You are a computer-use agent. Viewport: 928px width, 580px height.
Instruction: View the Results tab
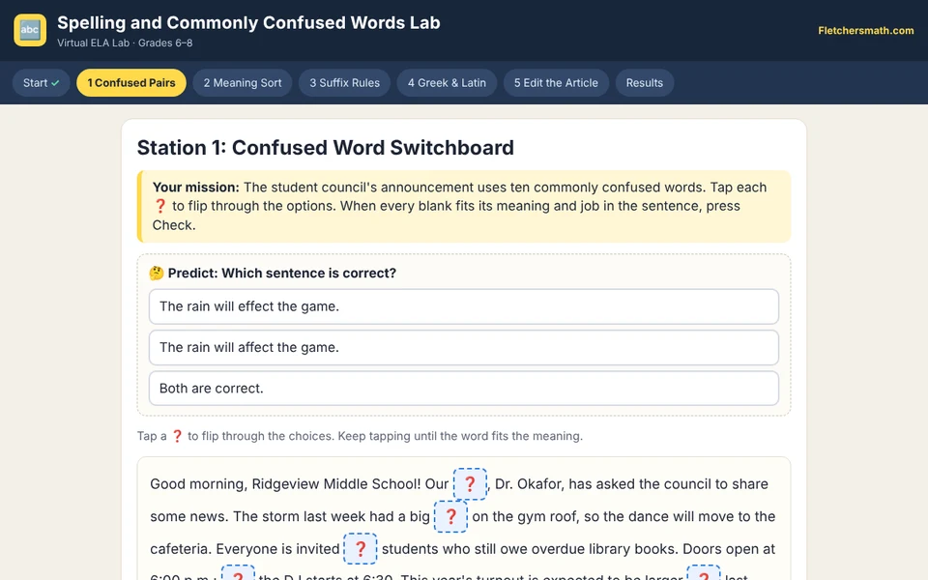point(645,83)
